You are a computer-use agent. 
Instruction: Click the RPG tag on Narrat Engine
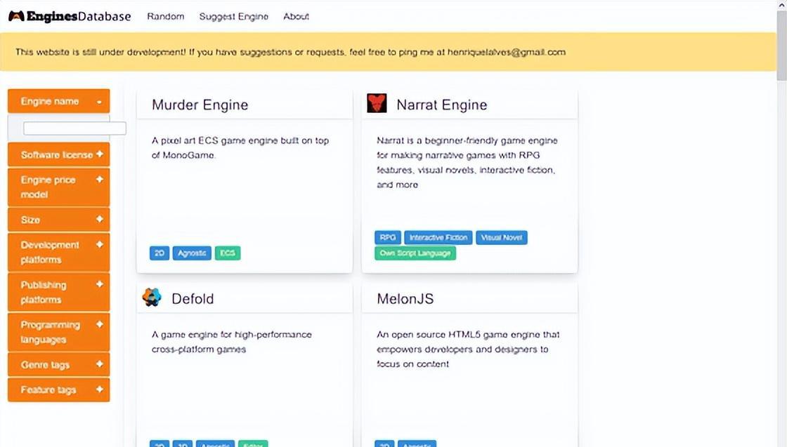click(387, 237)
